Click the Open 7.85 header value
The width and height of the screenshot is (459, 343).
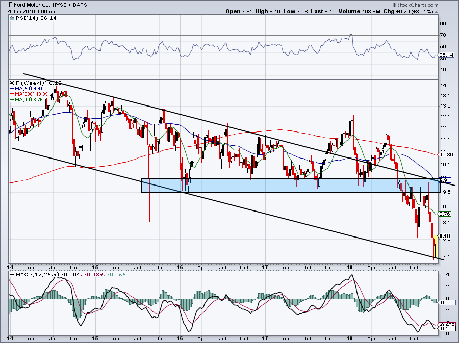(239, 11)
